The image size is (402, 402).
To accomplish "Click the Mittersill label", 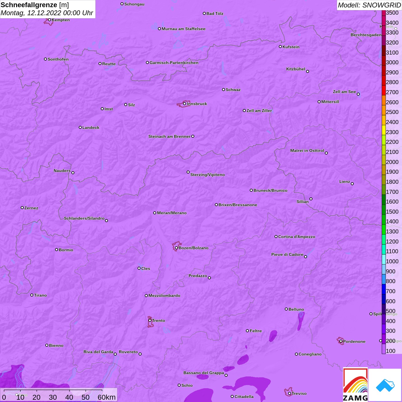I will (x=330, y=102).
